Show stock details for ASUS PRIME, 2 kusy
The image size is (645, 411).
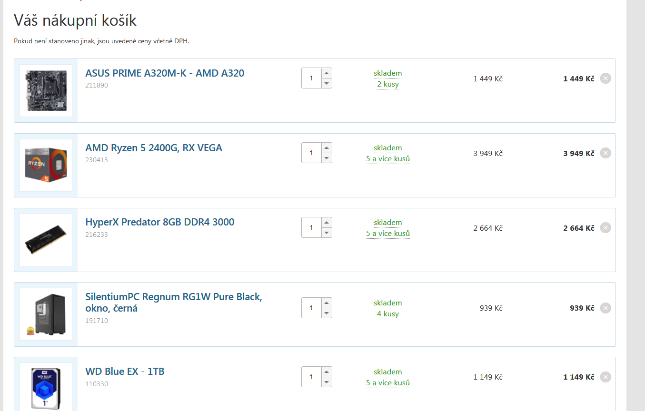click(x=388, y=84)
